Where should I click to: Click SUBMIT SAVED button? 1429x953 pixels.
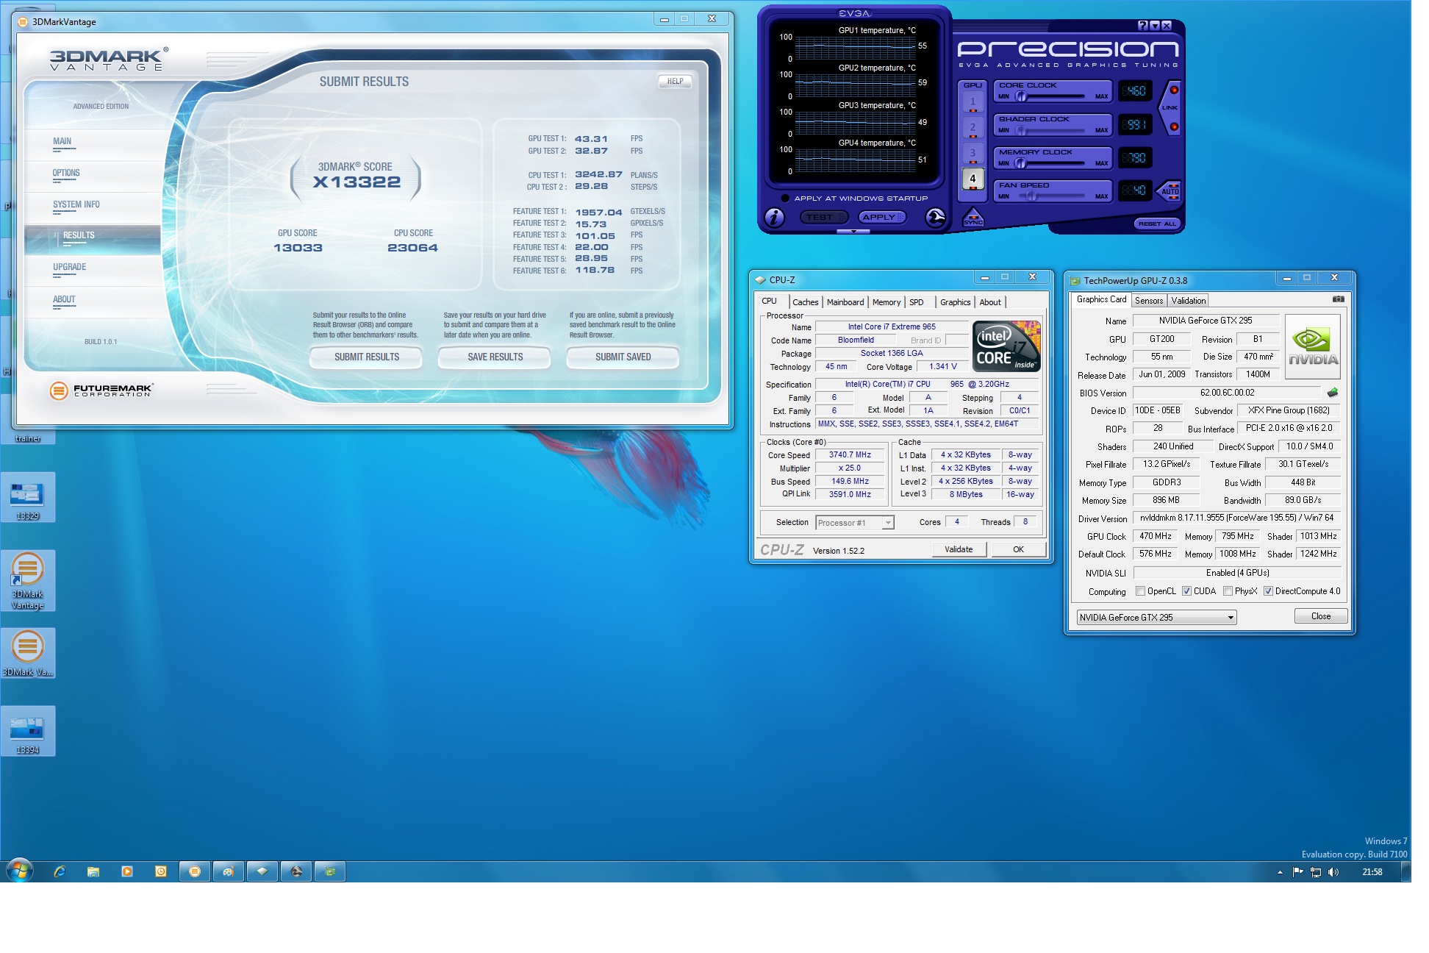[x=623, y=357]
